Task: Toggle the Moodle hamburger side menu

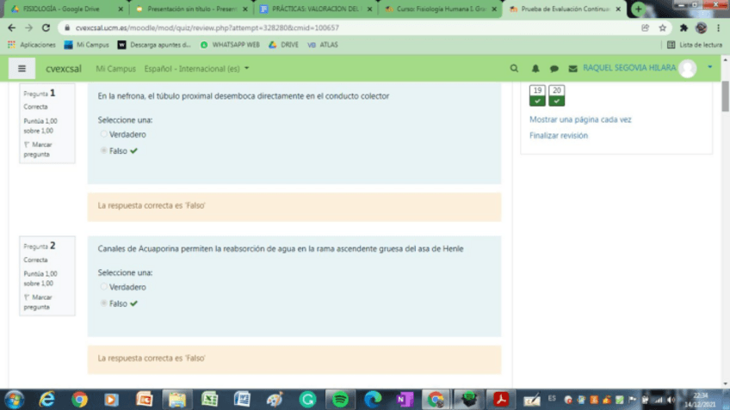Action: coord(22,69)
